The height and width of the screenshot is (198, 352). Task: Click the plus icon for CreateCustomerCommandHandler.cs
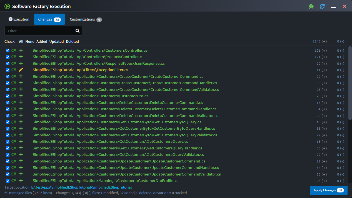pyautogui.click(x=21, y=83)
